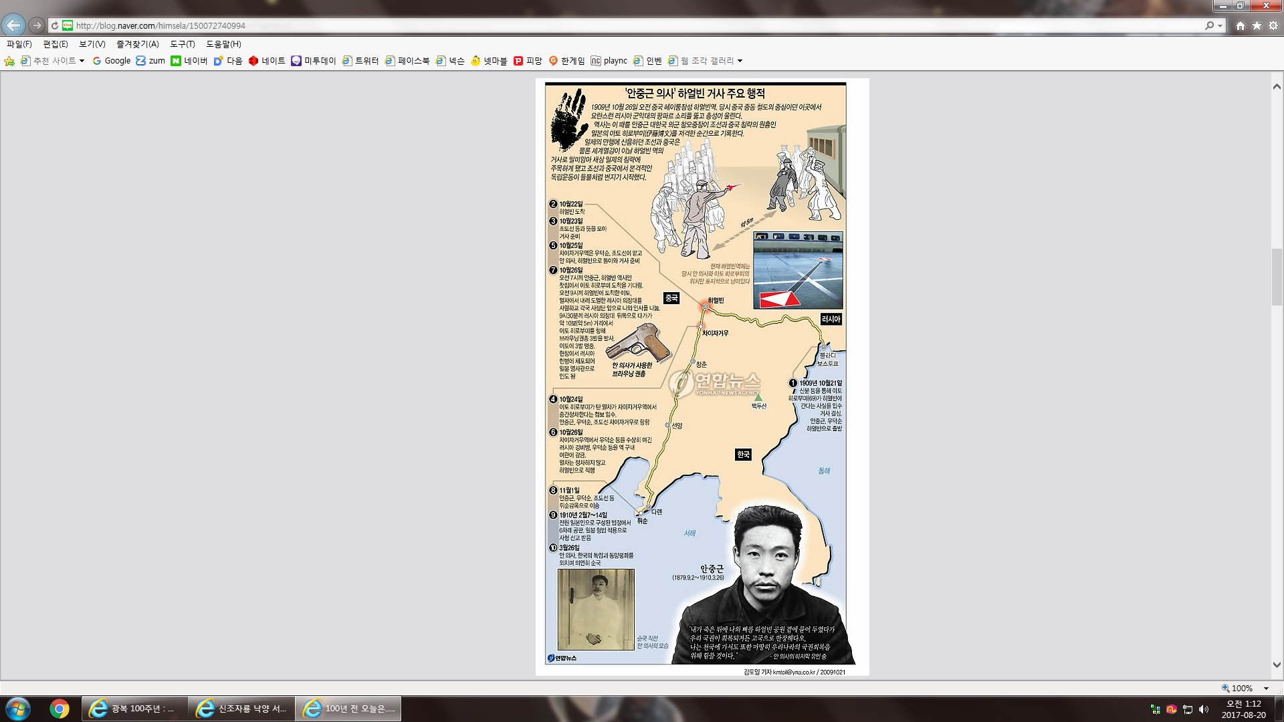Click the scroll up arrow of page scrollbar
The width and height of the screenshot is (1284, 722).
tap(1277, 86)
